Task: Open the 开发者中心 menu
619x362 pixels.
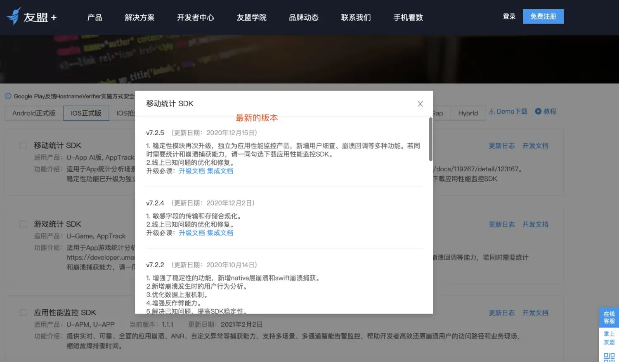Action: [196, 17]
